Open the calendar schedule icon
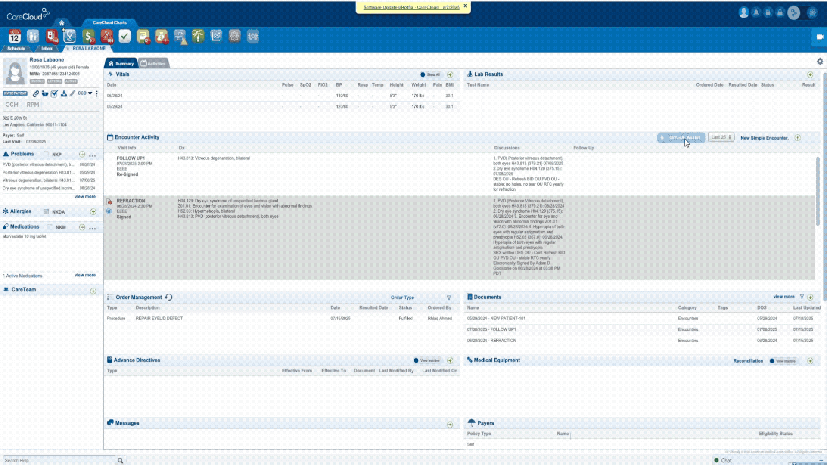 (x=14, y=37)
